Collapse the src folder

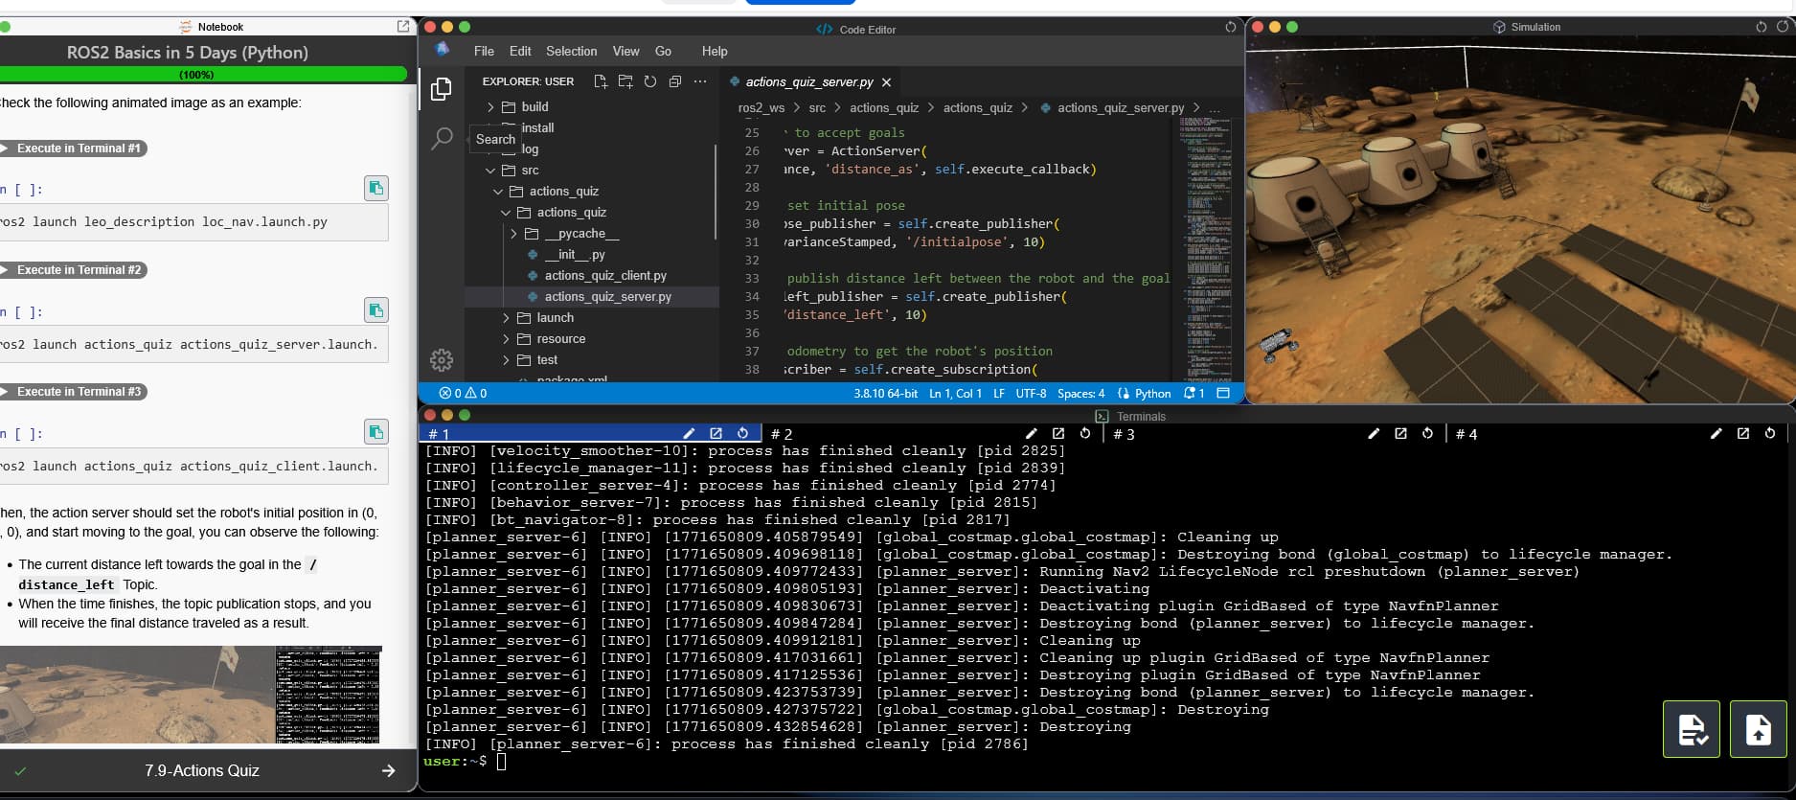click(530, 170)
